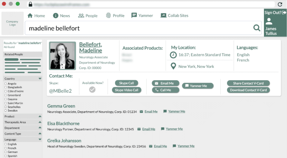Go to the Collab Sites menu
Screen dimensions: 287x158
coord(174,16)
